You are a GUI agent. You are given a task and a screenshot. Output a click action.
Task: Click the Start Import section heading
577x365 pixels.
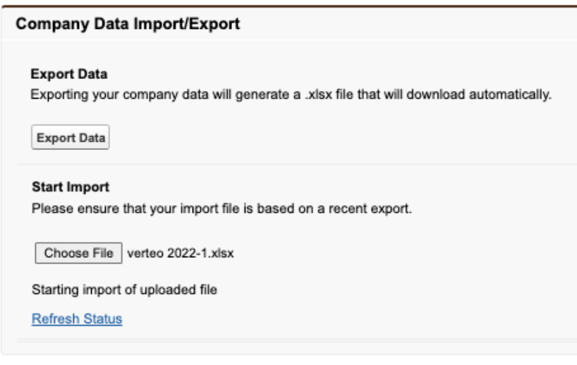tap(66, 189)
